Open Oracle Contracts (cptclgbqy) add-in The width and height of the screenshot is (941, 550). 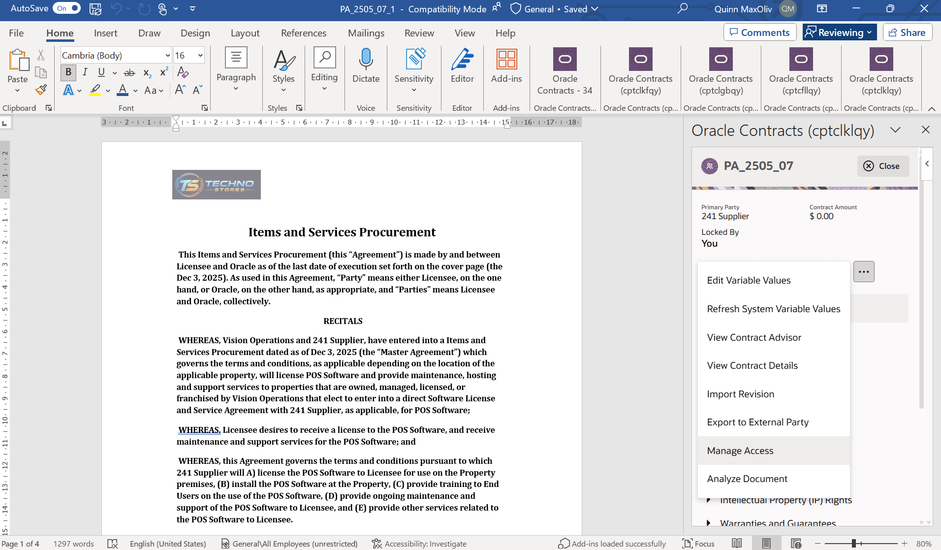(x=721, y=71)
